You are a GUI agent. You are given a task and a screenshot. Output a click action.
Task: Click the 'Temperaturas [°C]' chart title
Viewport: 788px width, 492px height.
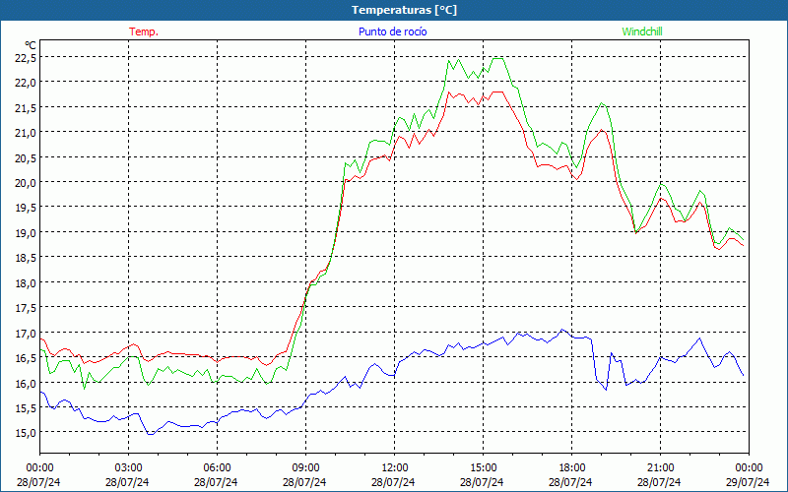tap(404, 10)
